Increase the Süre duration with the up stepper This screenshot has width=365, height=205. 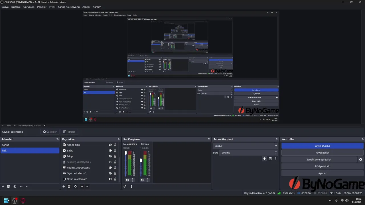tap(276, 151)
